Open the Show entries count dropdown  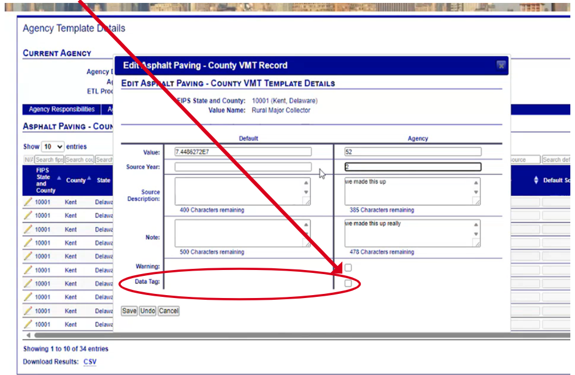(53, 146)
